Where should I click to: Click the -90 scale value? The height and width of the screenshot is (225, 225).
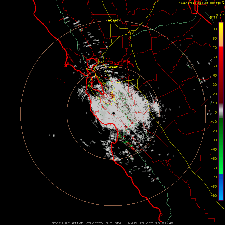tap(214, 196)
